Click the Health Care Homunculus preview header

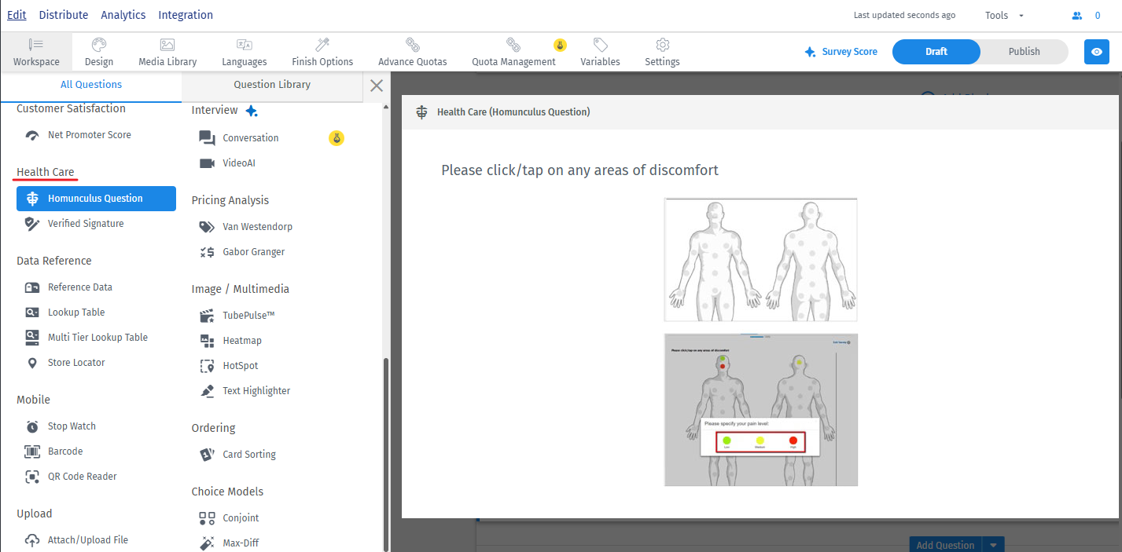coord(760,112)
